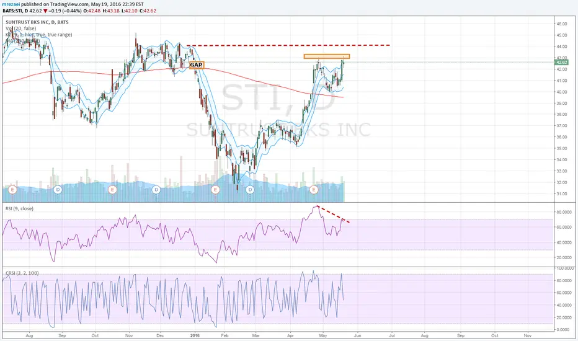The image size is (578, 341).
Task: Click the 100.0000 label on CRSI pane axis
Action: [564, 268]
